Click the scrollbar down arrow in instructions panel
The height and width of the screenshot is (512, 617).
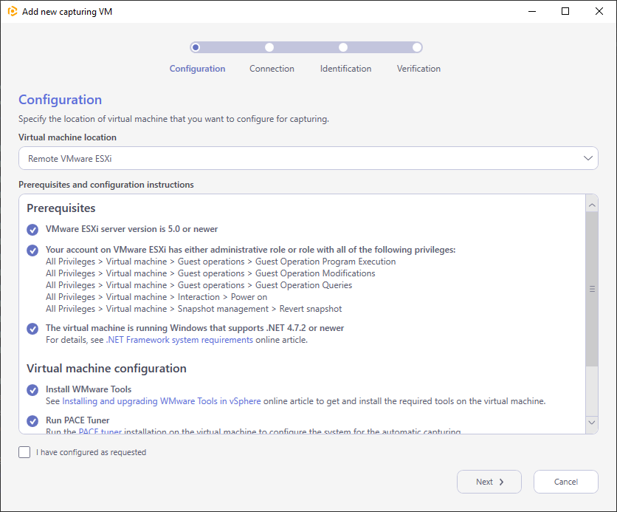(592, 423)
